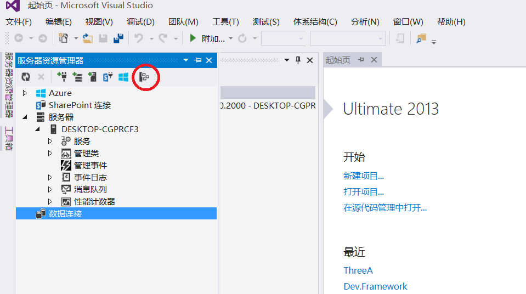Image resolution: width=526 pixels, height=294 pixels.
Task: Open the 调试(D) menu
Action: click(x=140, y=22)
